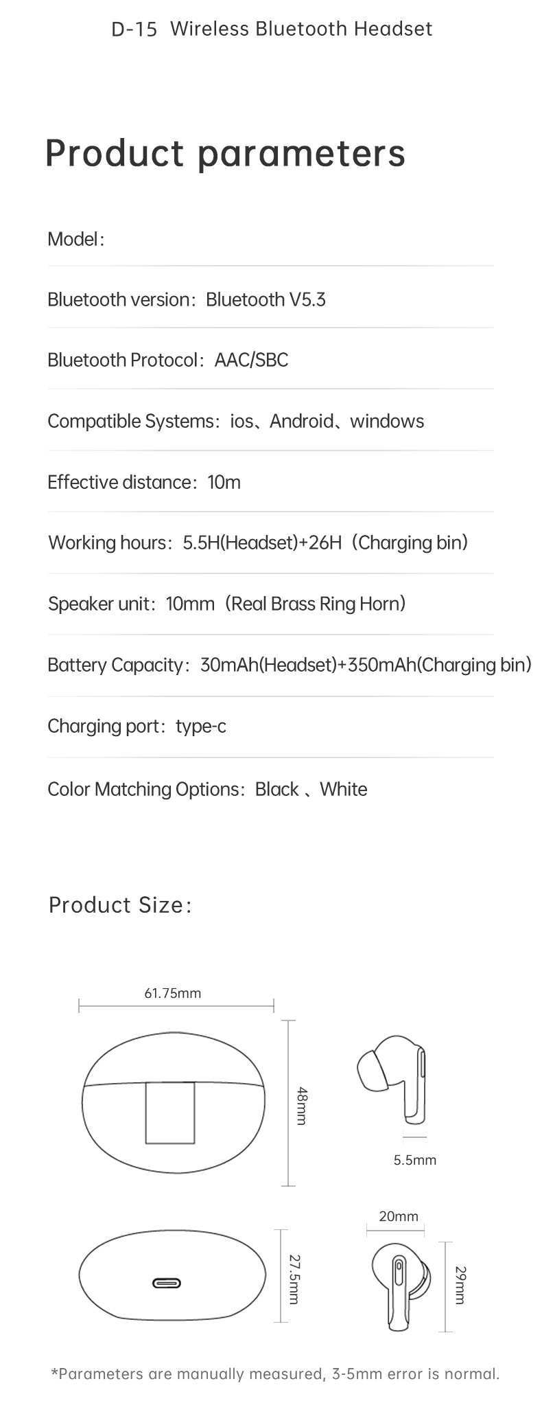Click the Product Size heading

[120, 905]
